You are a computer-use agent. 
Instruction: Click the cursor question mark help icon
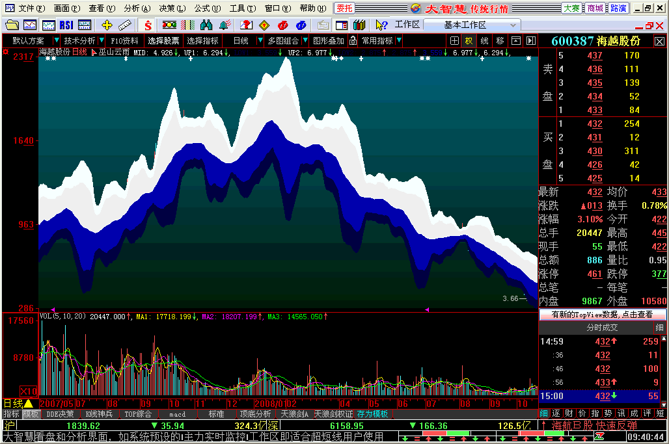click(x=381, y=25)
